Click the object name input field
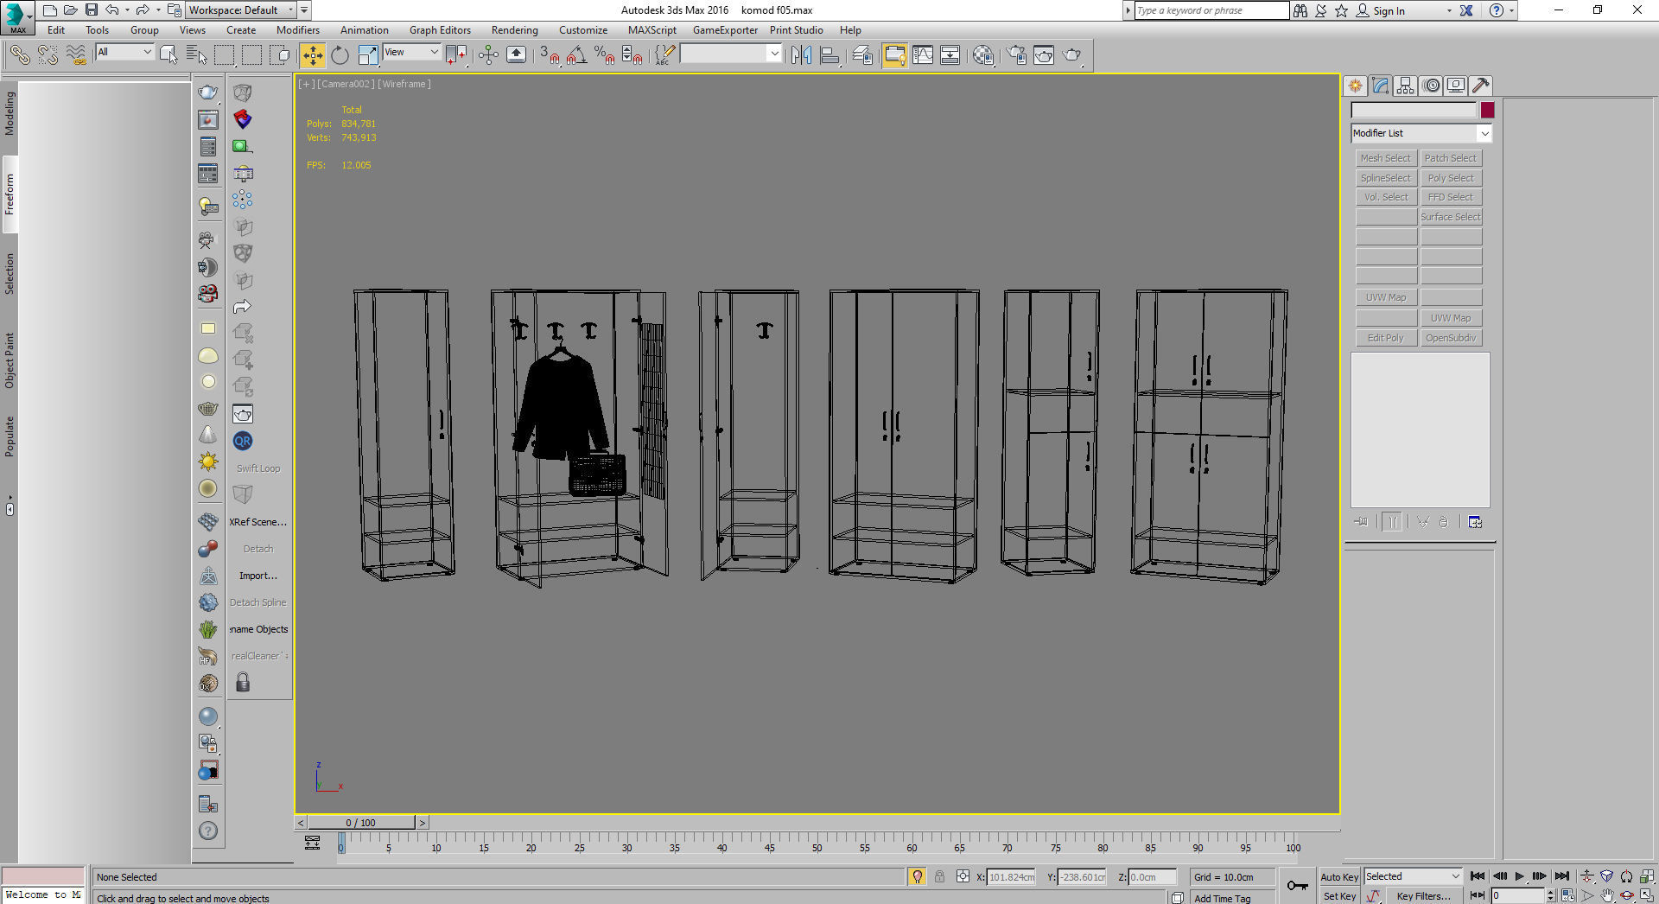 click(1414, 110)
